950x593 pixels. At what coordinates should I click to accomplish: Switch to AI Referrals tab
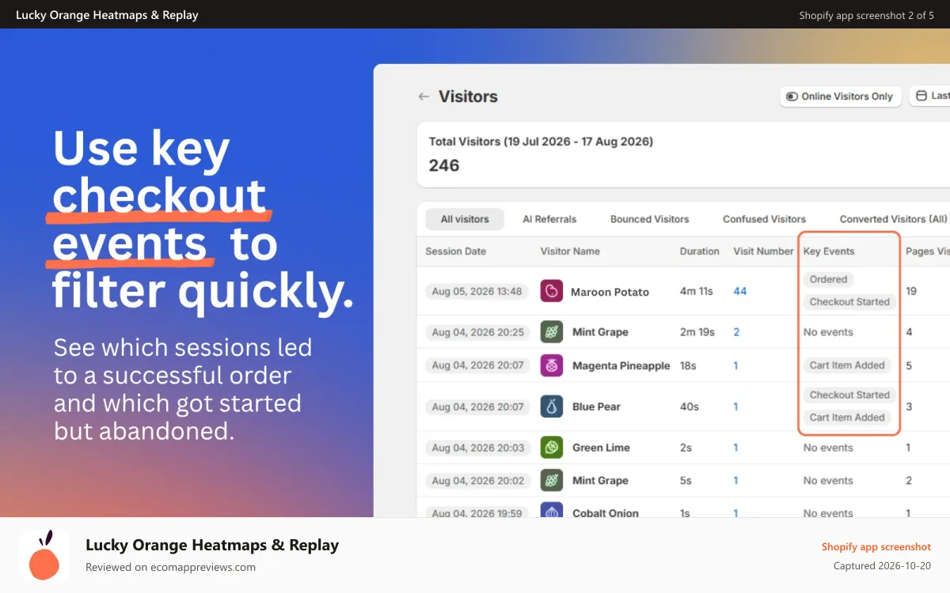tap(549, 219)
